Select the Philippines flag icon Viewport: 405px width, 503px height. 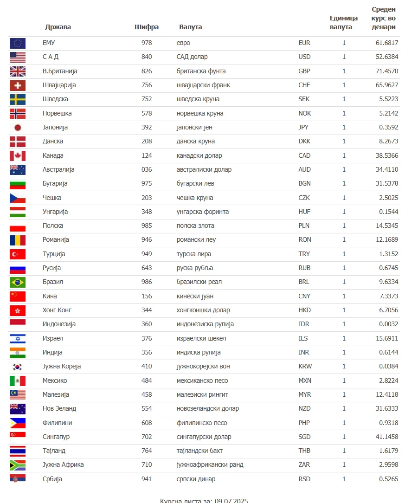click(x=18, y=424)
